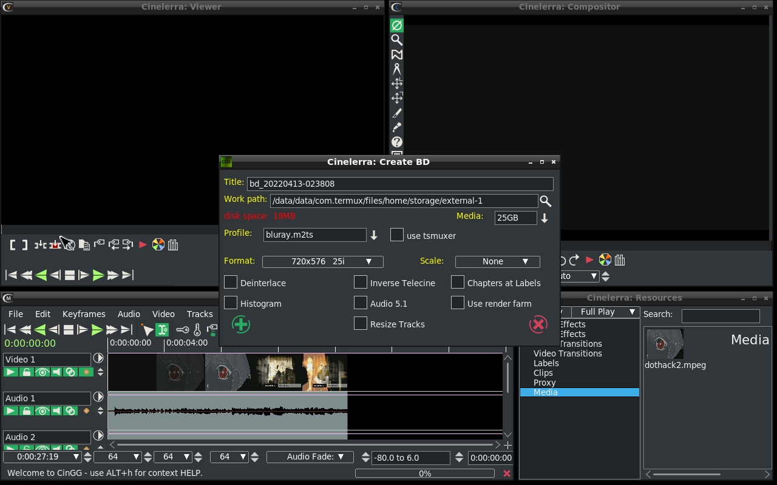Open the Format 720x576 25i dropdown

322,261
